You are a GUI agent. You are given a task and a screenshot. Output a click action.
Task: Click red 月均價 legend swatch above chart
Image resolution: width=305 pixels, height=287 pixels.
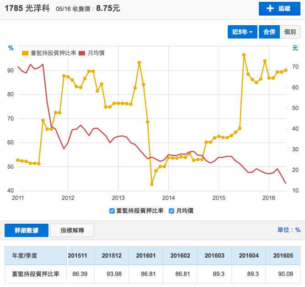(x=82, y=53)
